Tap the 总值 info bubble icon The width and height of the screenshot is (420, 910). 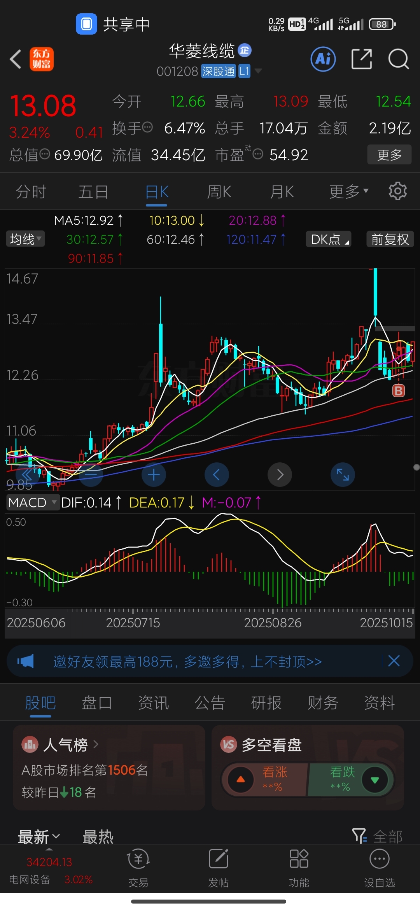tap(45, 154)
